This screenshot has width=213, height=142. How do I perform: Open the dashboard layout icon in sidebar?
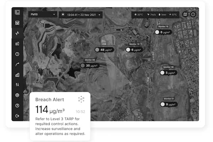click(x=17, y=23)
